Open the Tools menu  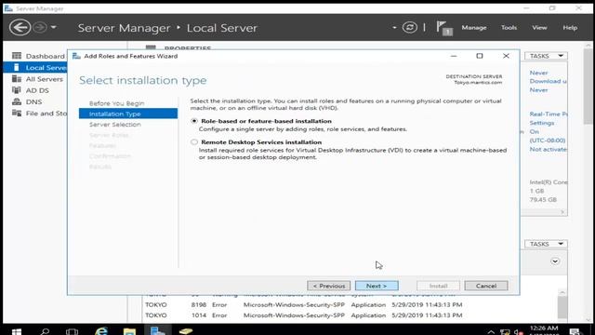click(509, 28)
